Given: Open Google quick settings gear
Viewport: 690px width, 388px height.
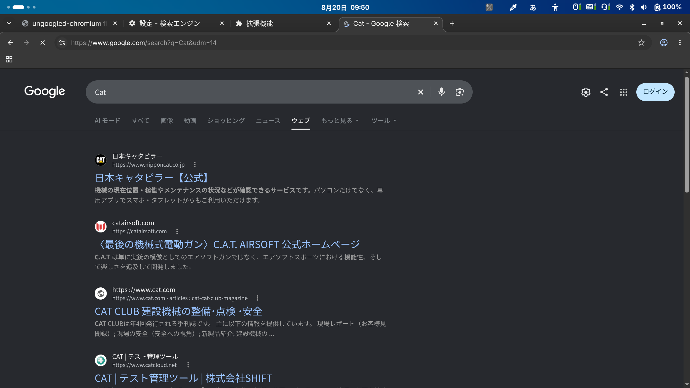Looking at the screenshot, I should pos(586,92).
